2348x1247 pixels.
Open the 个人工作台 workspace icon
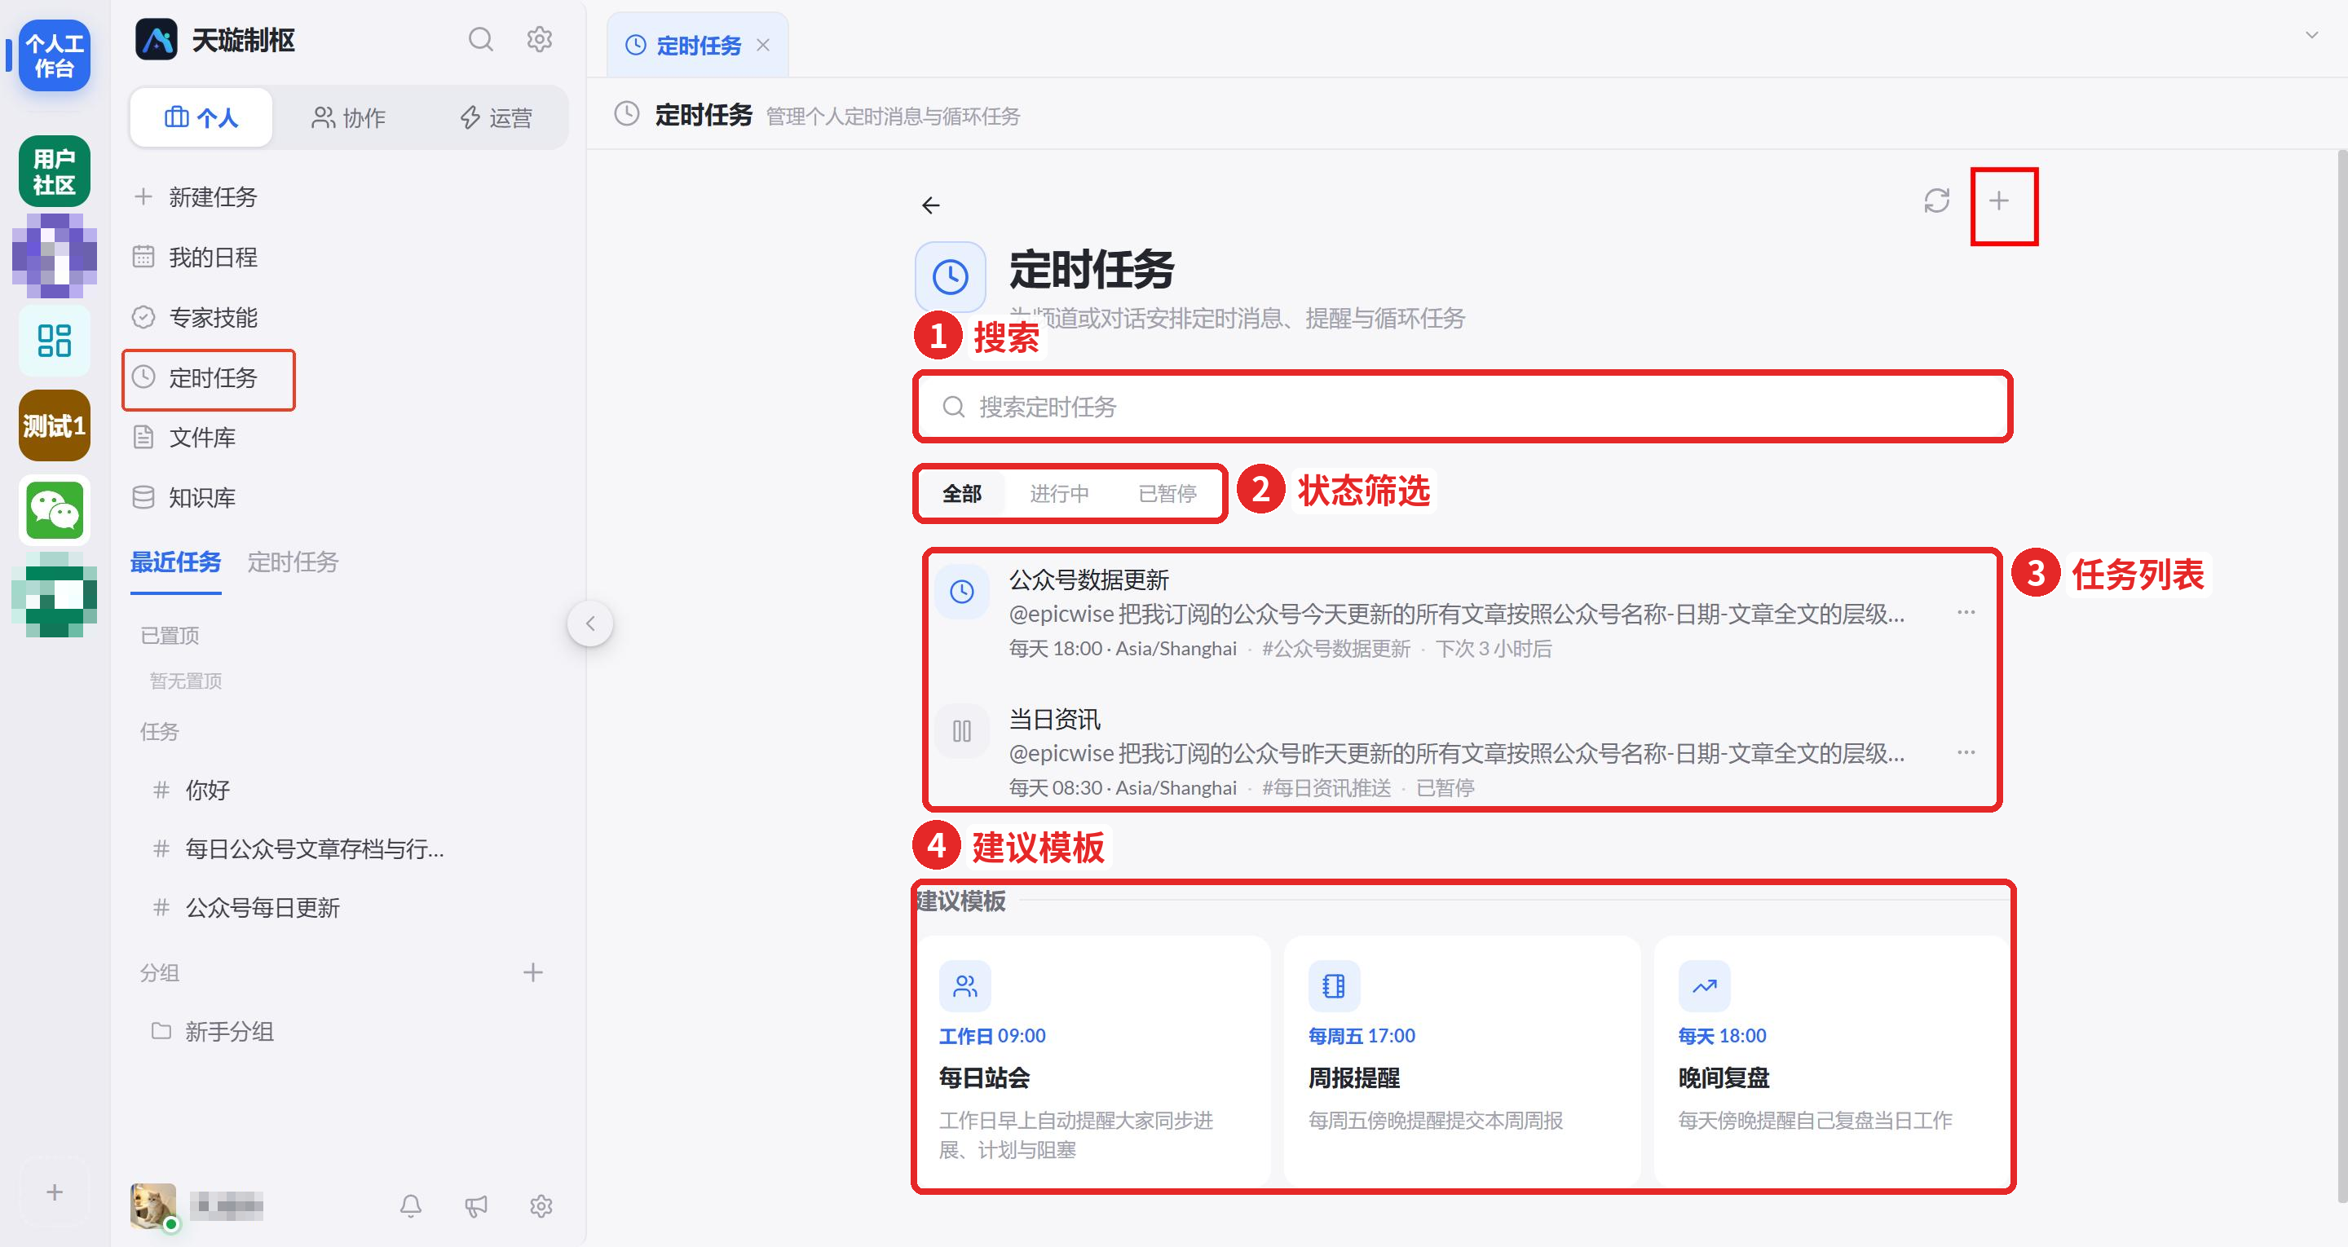pos(55,55)
